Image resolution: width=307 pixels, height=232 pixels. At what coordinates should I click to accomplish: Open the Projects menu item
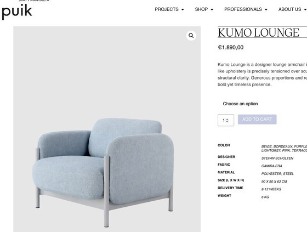(x=167, y=9)
